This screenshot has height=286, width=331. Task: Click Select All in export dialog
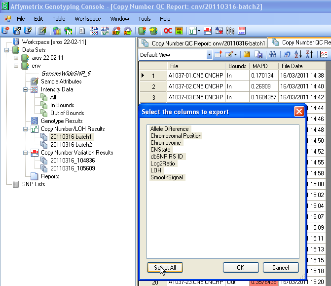pyautogui.click(x=165, y=268)
